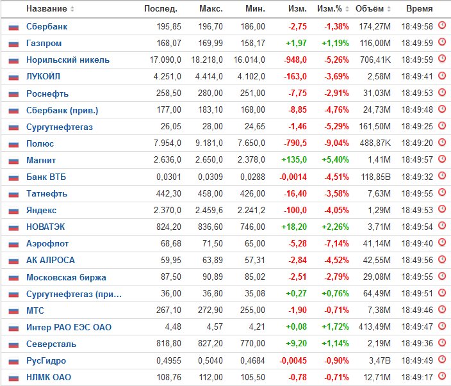The image size is (451, 386).
Task: Click the Изм. column header
Action: pyautogui.click(x=297, y=9)
